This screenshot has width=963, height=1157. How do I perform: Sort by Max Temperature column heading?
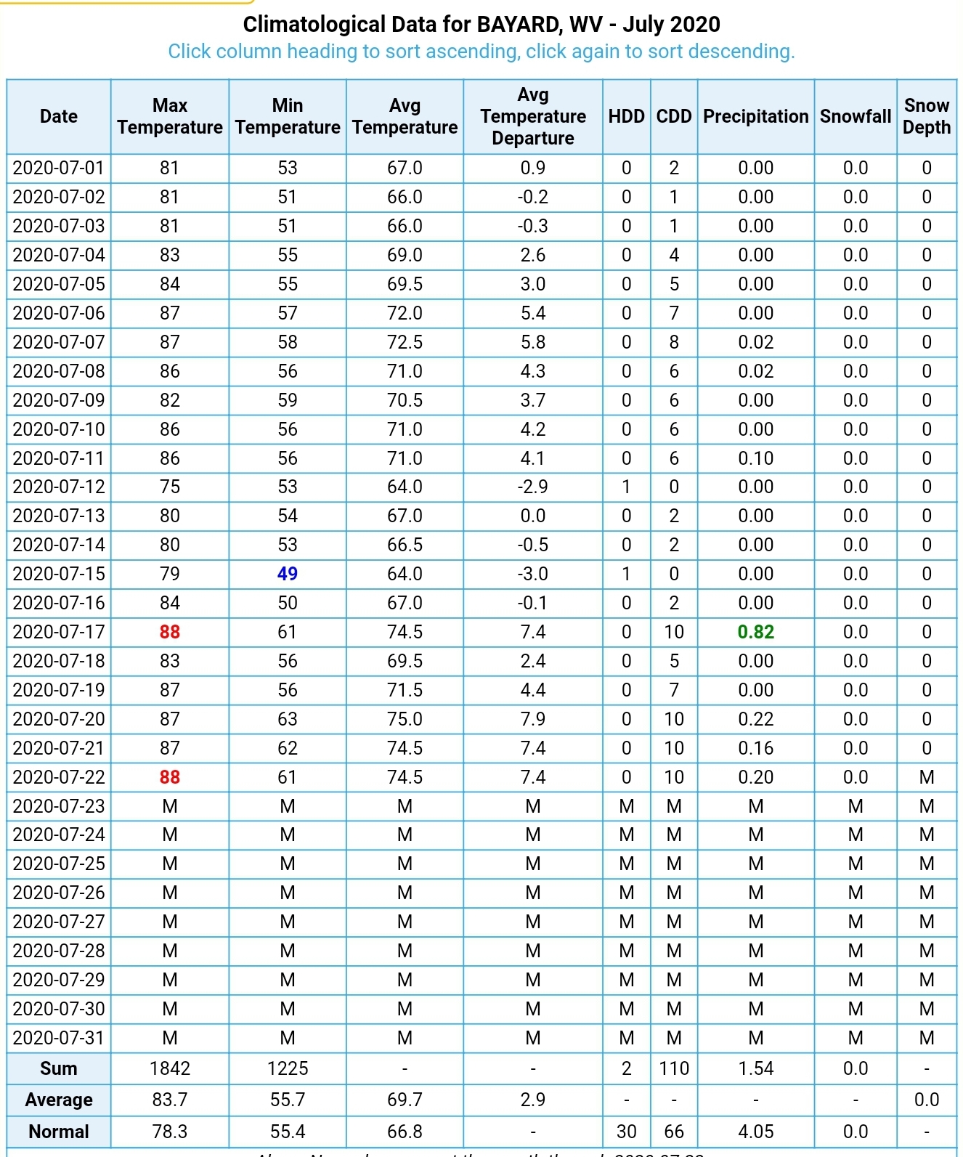[170, 116]
